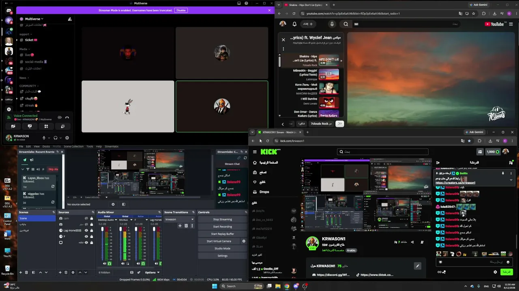Toggle visibility of cam source

tap(86, 218)
